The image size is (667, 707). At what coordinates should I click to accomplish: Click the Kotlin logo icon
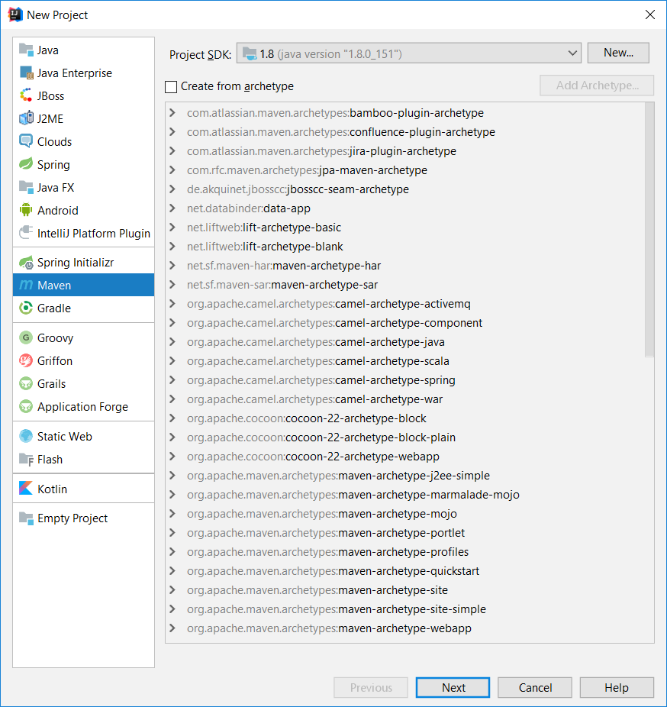point(26,489)
